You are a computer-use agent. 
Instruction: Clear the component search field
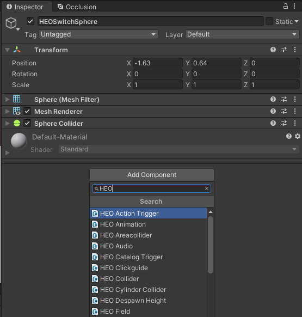pos(207,188)
